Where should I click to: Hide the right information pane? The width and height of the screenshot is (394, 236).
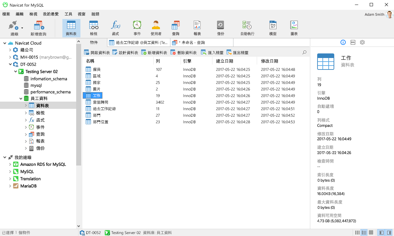(389, 232)
